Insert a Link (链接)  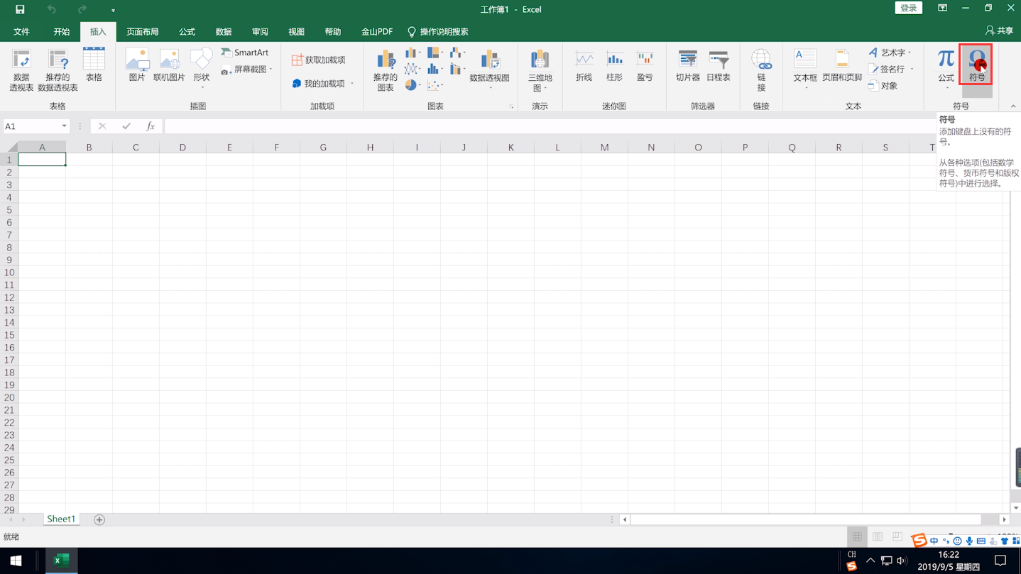coord(761,70)
